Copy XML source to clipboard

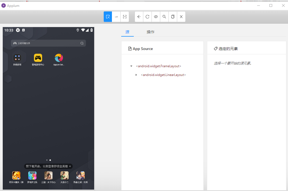click(x=173, y=17)
